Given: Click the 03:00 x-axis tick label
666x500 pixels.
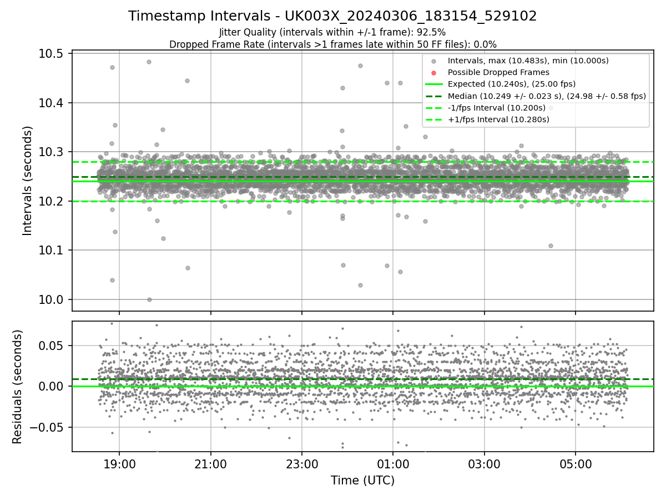Looking at the screenshot, I should [484, 464].
